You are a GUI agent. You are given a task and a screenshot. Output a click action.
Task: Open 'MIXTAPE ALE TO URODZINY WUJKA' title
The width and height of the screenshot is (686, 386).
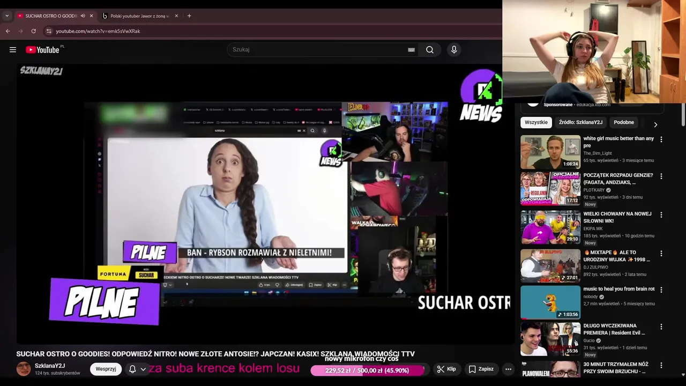tap(617, 256)
